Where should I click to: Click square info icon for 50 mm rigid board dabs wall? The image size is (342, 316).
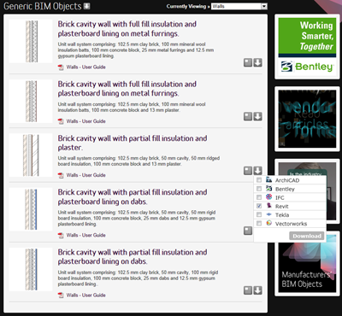[248, 231]
